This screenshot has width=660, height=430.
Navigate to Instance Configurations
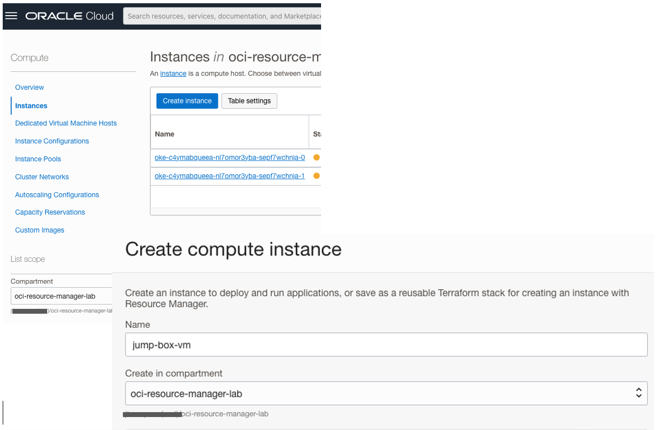click(52, 141)
